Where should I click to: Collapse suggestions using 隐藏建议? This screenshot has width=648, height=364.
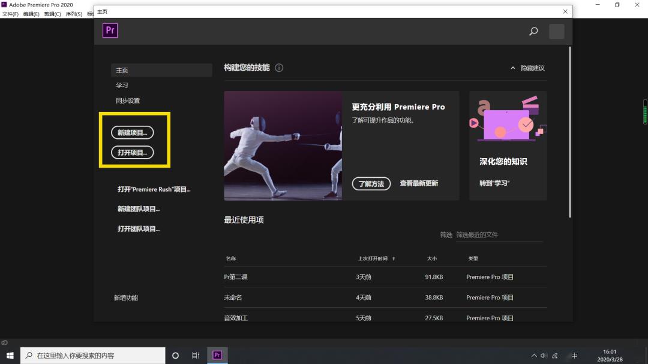coord(527,68)
